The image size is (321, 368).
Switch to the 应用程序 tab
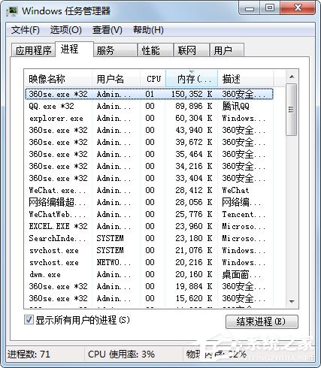(x=33, y=50)
